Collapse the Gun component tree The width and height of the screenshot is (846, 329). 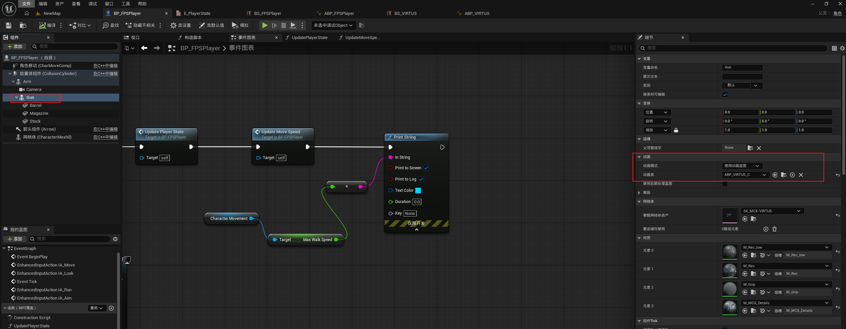coord(17,98)
